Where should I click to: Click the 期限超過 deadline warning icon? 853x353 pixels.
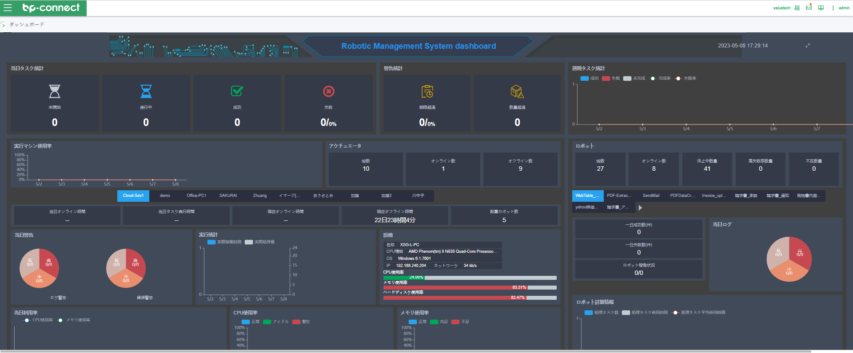pyautogui.click(x=427, y=91)
